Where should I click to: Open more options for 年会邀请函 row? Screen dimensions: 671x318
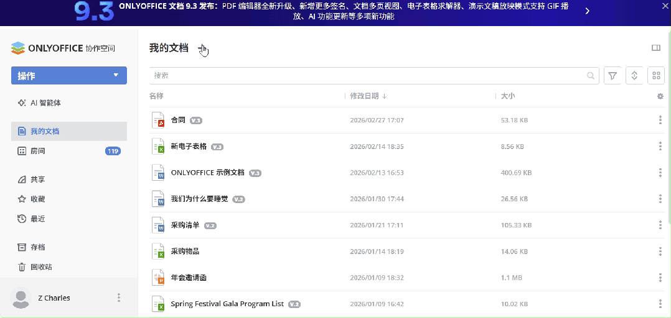click(x=660, y=278)
